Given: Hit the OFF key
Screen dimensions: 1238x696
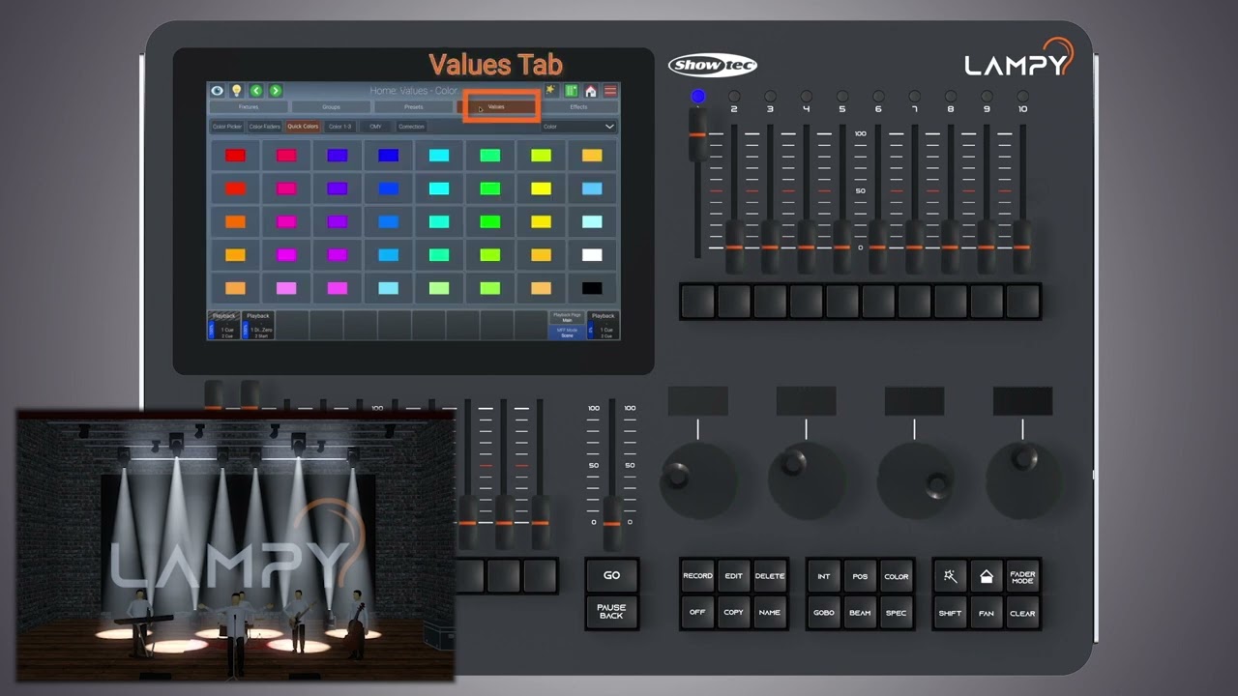Looking at the screenshot, I should pyautogui.click(x=697, y=613).
